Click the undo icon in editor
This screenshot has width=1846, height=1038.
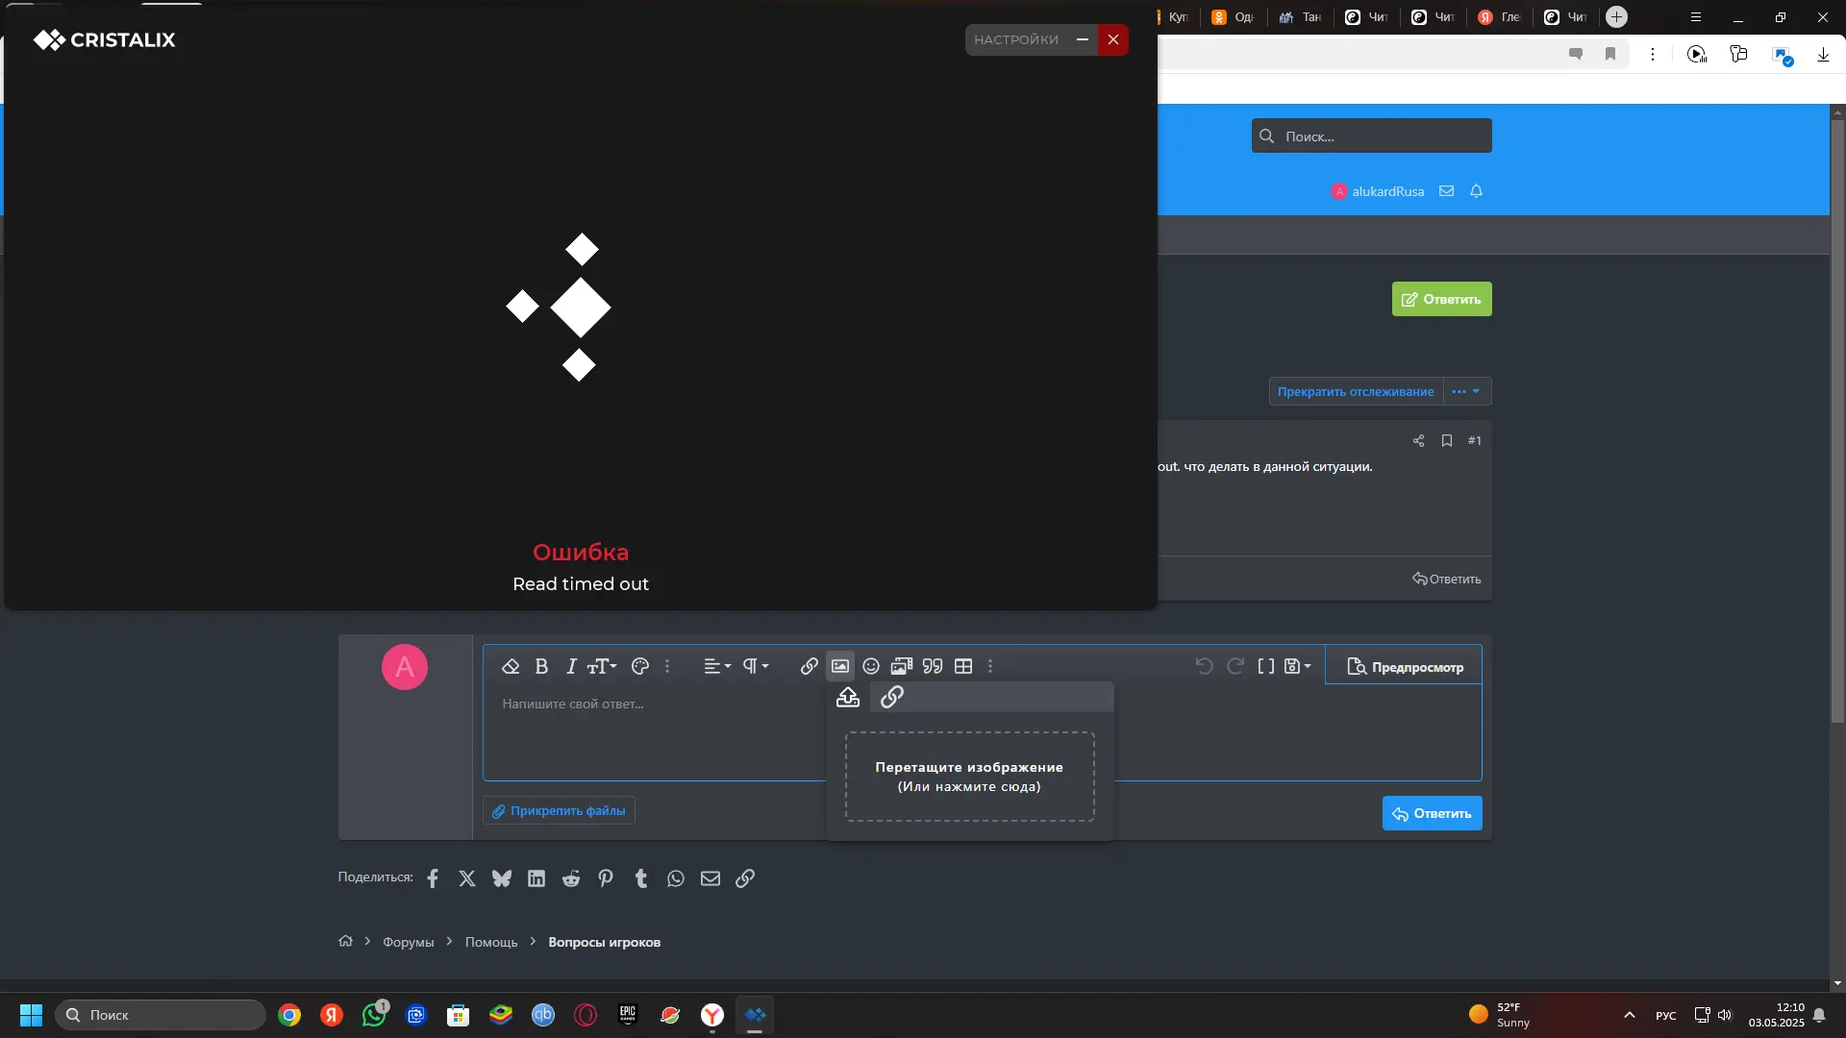click(x=1204, y=666)
